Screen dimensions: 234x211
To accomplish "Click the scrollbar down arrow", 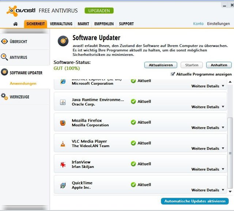I will (x=230, y=192).
